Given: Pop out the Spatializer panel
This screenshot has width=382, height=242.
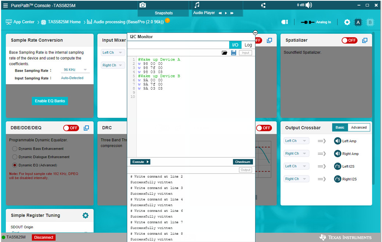Looking at the screenshot, I should click(365, 40).
